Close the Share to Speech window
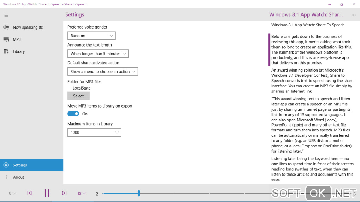 click(x=354, y=4)
